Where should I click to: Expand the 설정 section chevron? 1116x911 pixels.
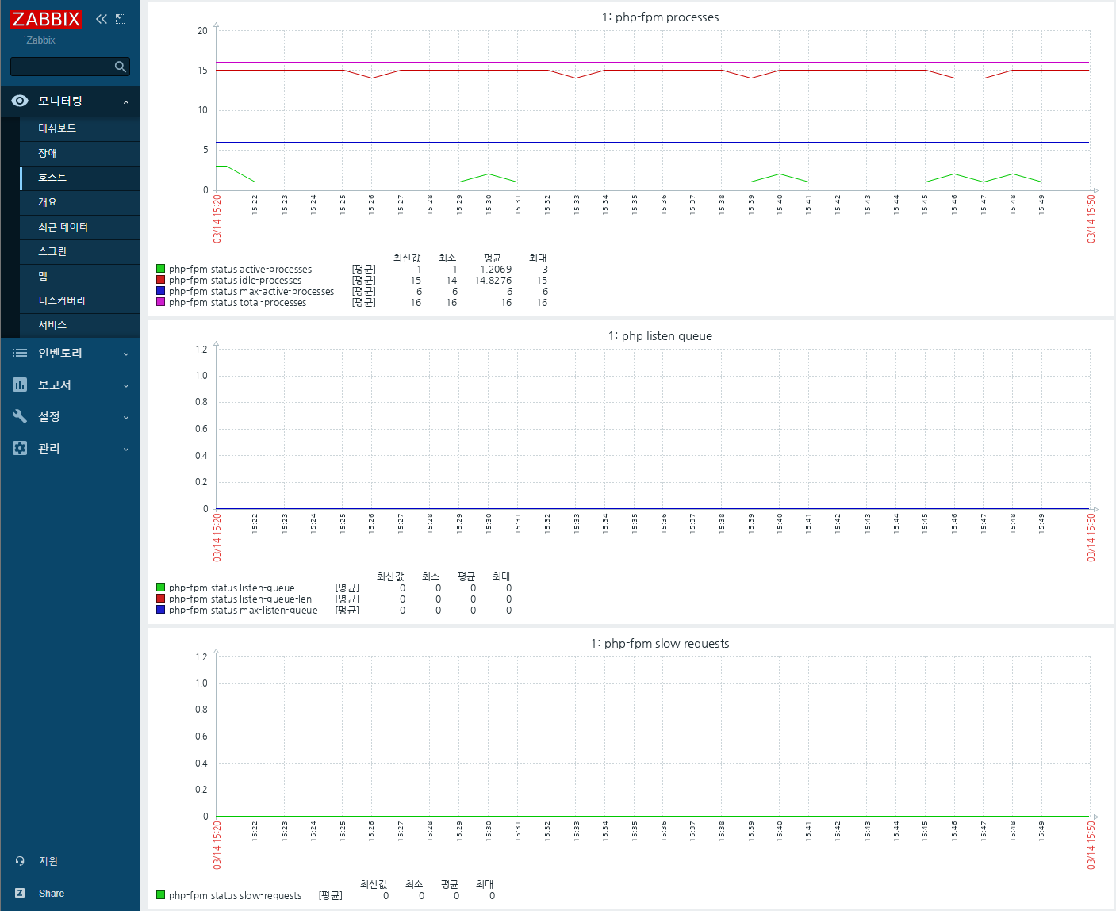pyautogui.click(x=125, y=416)
